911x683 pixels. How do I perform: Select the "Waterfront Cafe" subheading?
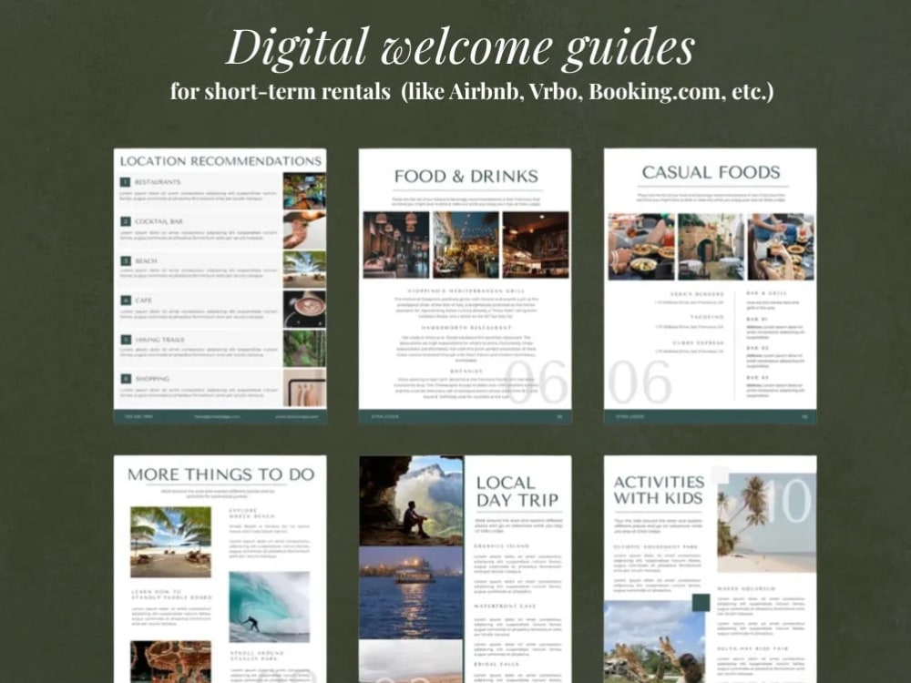(x=505, y=606)
